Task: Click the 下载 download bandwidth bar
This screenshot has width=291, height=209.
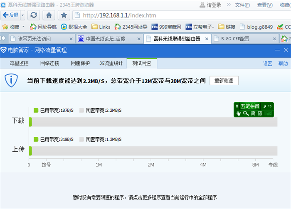Action: (153, 122)
